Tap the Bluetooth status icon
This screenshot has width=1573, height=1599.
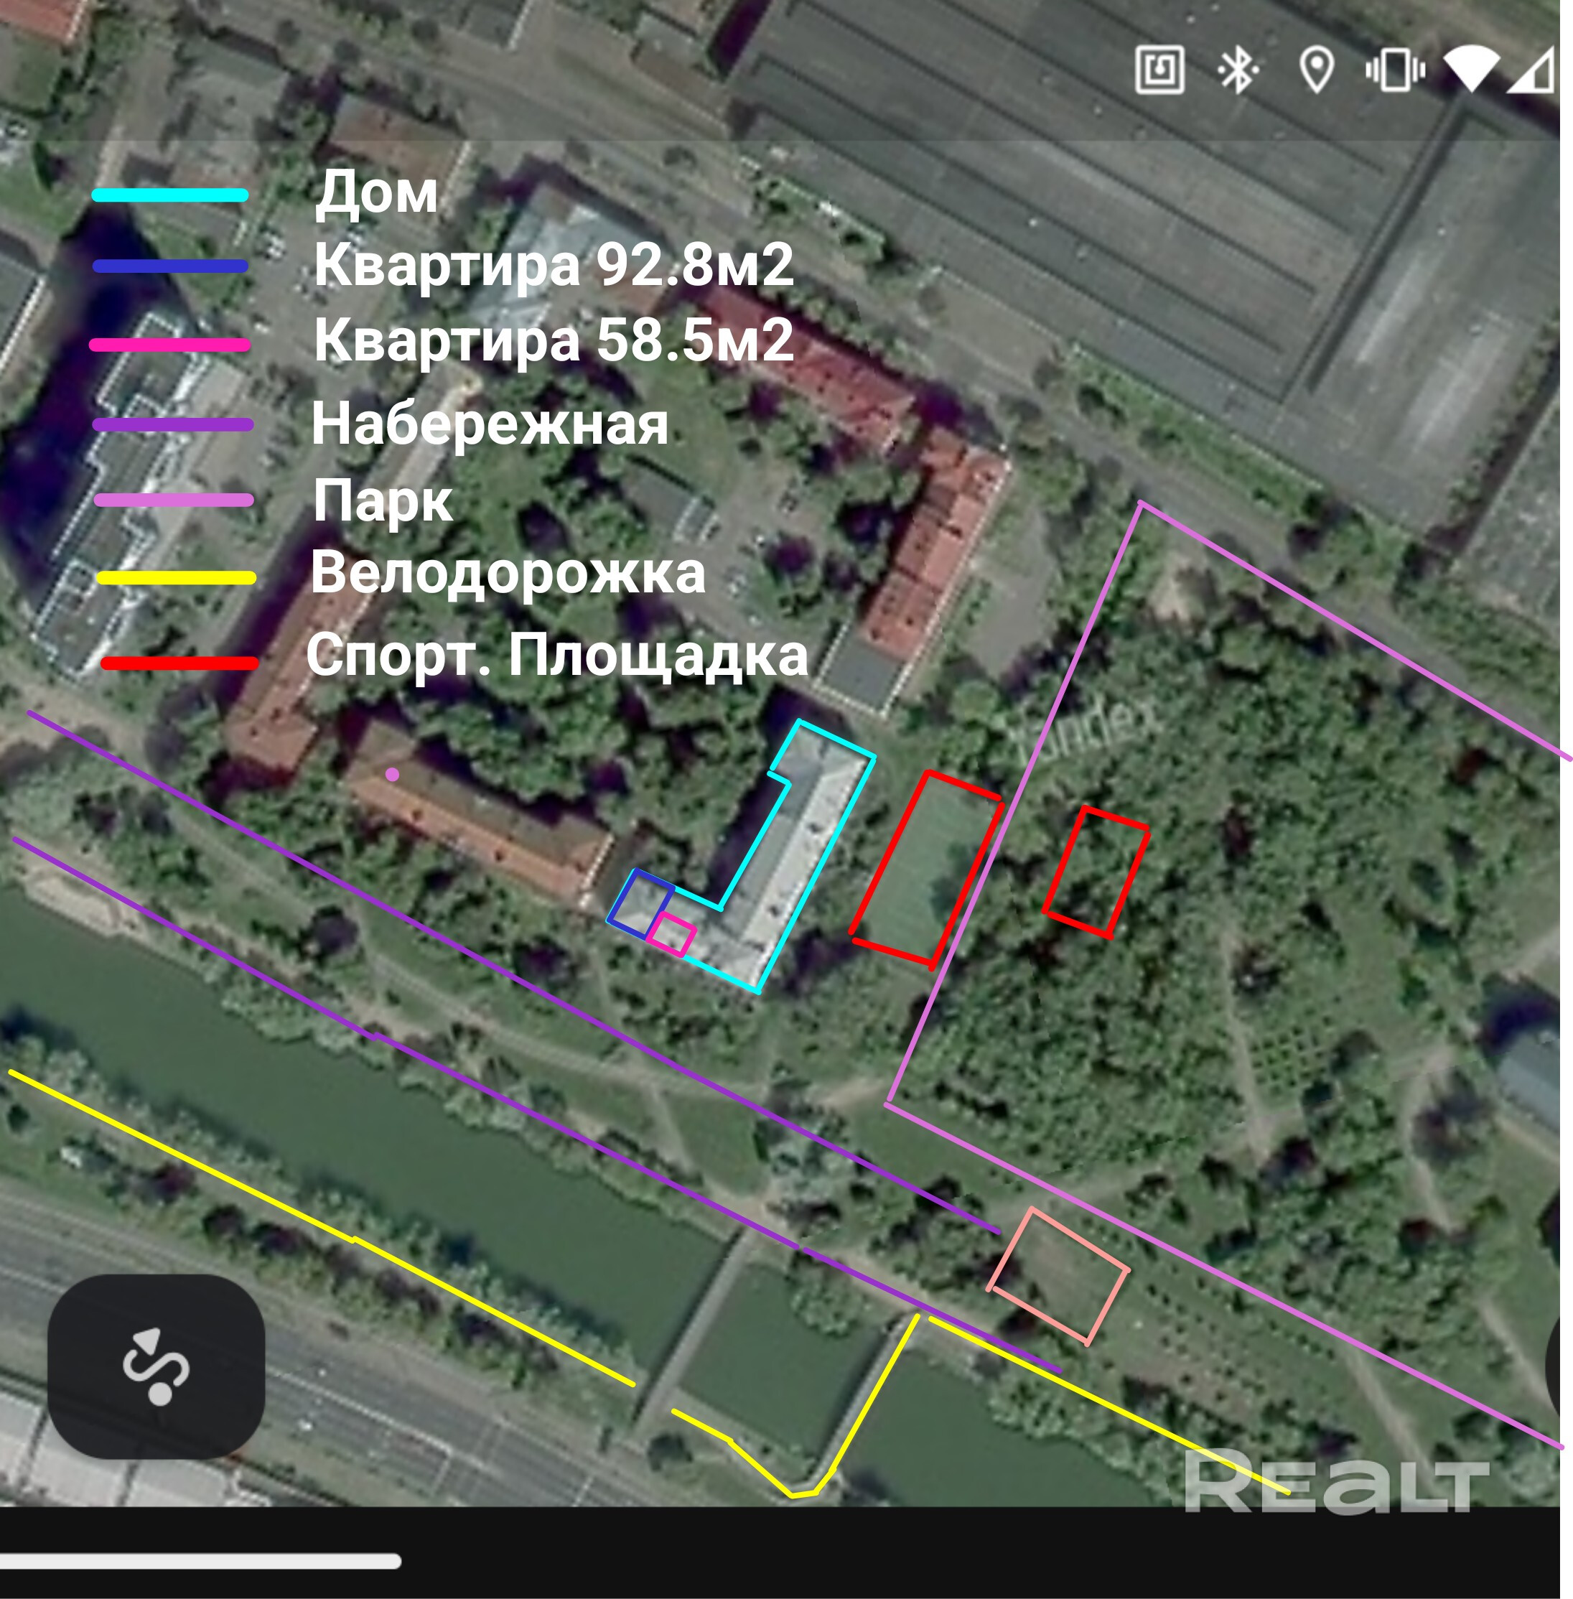pyautogui.click(x=1238, y=70)
